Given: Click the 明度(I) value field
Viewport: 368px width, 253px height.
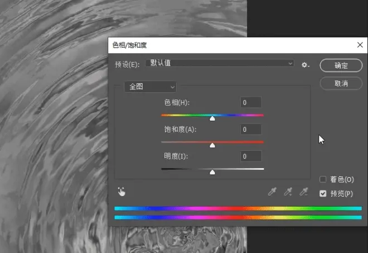Looking at the screenshot, I should point(251,156).
